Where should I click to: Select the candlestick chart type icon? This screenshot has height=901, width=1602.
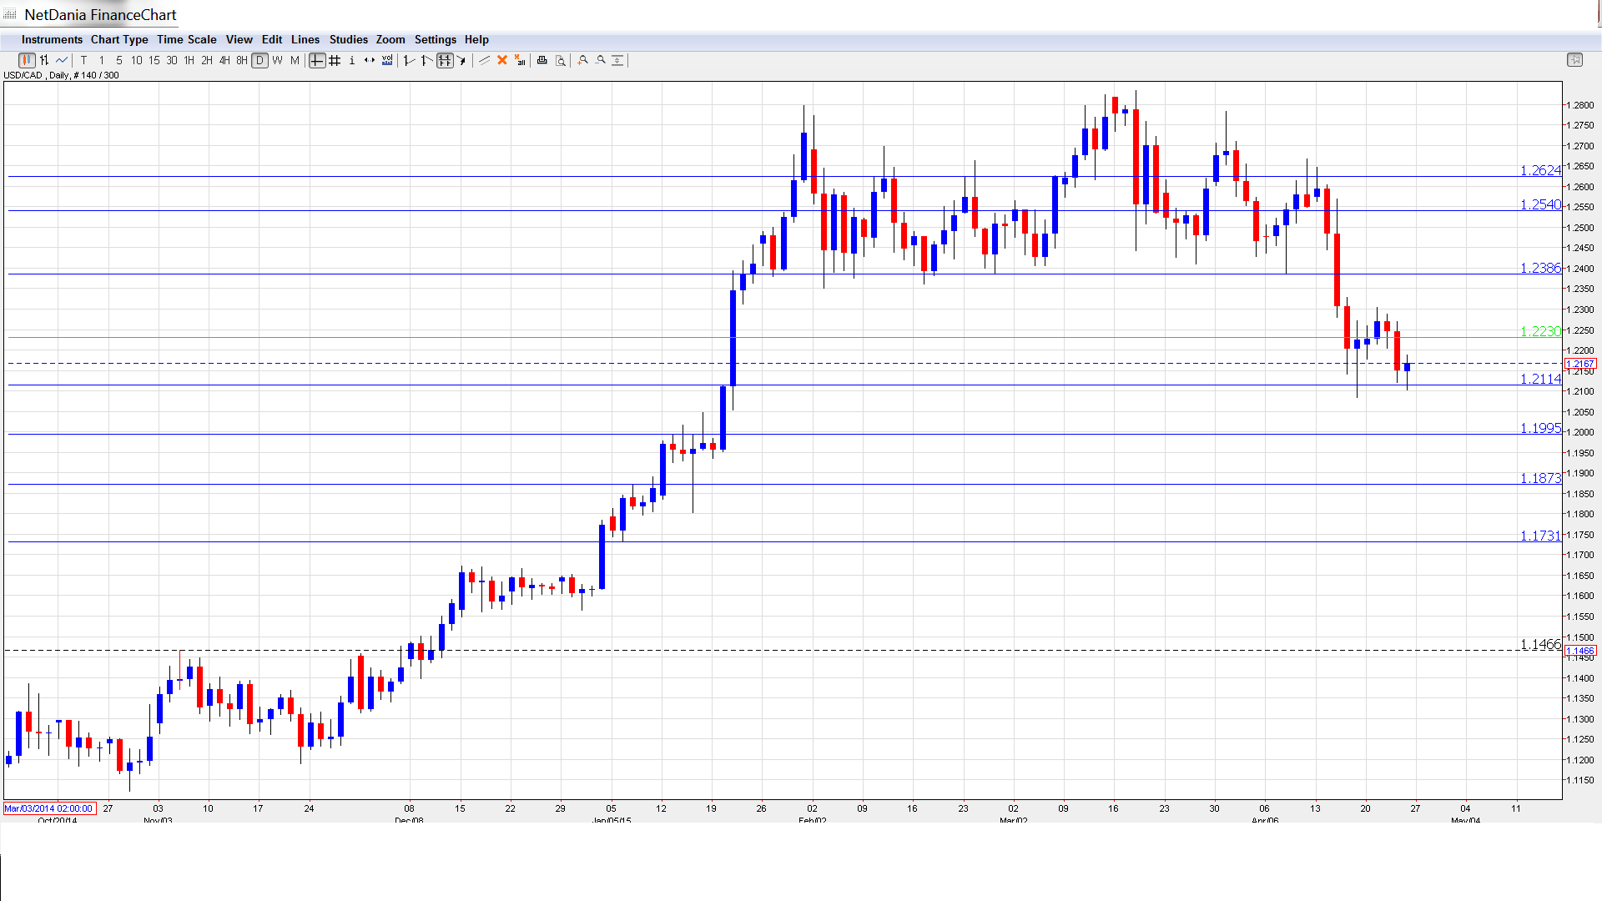pos(27,60)
